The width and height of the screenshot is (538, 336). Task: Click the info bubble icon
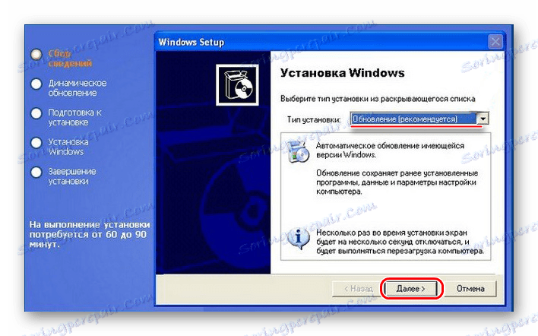[298, 238]
